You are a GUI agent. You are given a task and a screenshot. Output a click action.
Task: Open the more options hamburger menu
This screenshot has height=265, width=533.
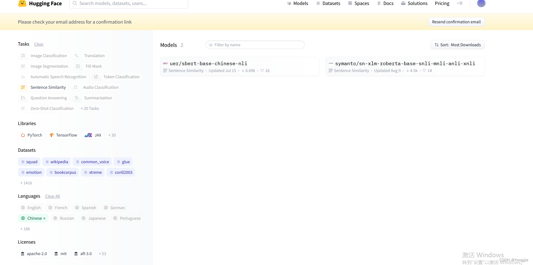pos(460,3)
